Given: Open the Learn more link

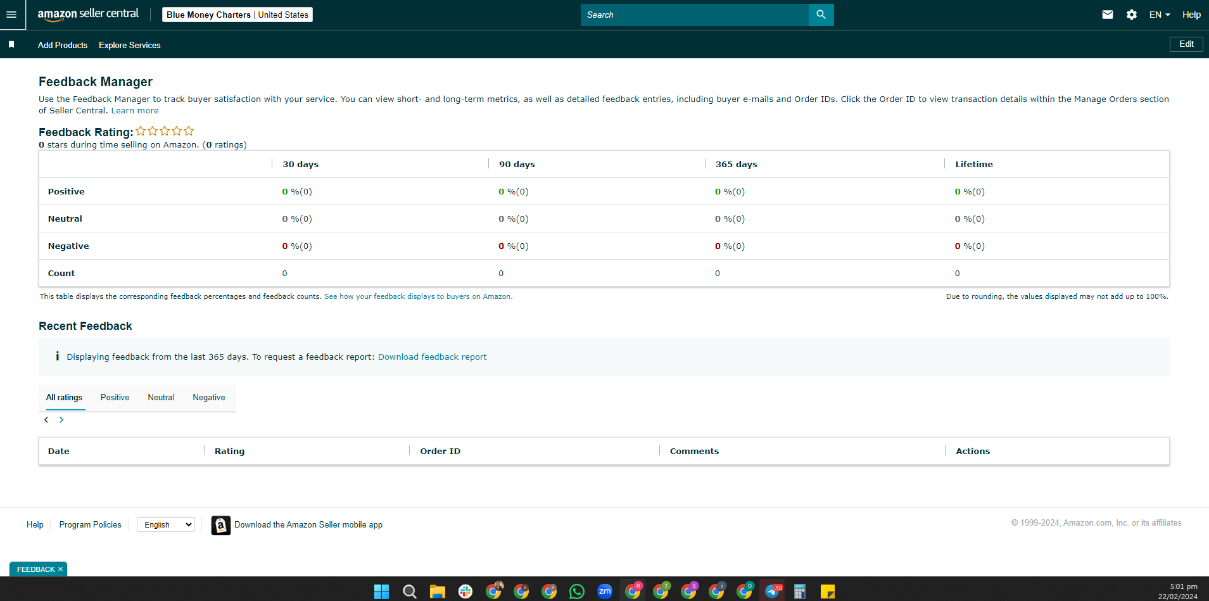Looking at the screenshot, I should (135, 110).
